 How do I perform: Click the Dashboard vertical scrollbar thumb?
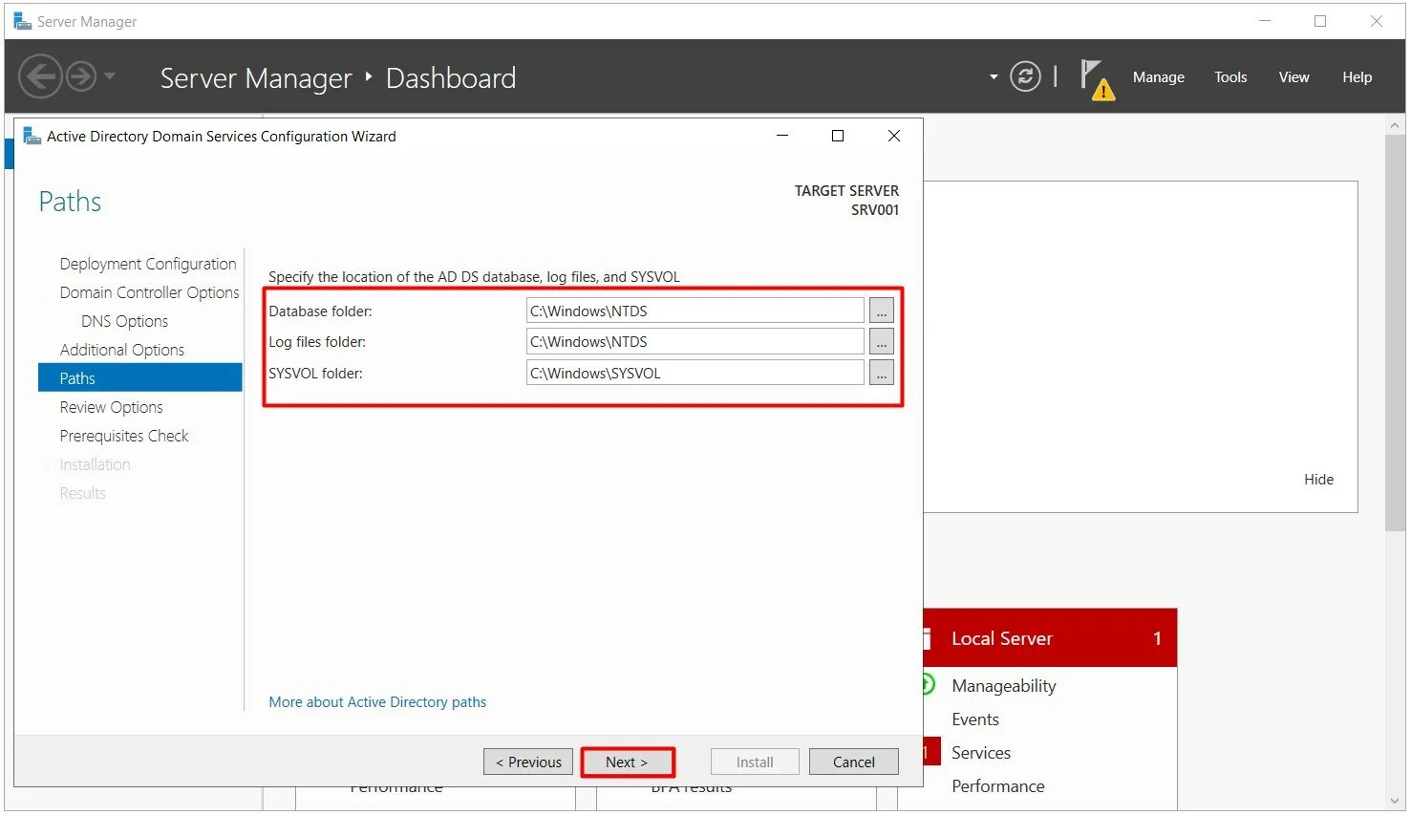(1395, 333)
